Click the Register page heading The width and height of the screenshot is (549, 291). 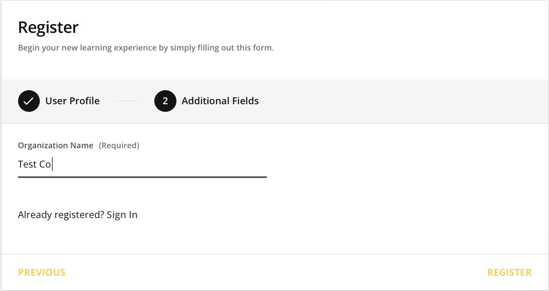point(49,28)
